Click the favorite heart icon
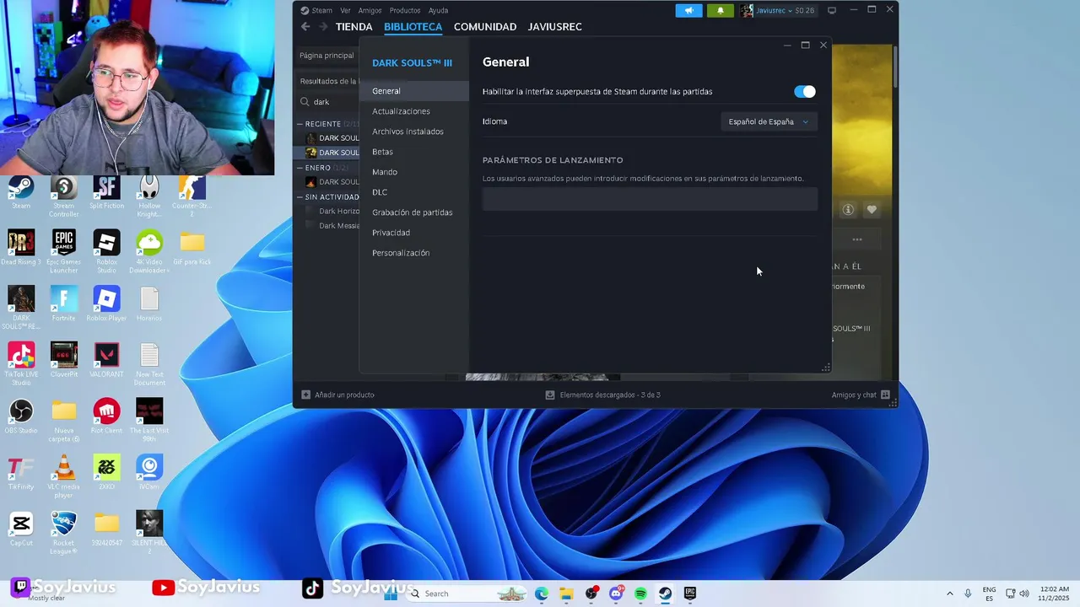 click(872, 210)
